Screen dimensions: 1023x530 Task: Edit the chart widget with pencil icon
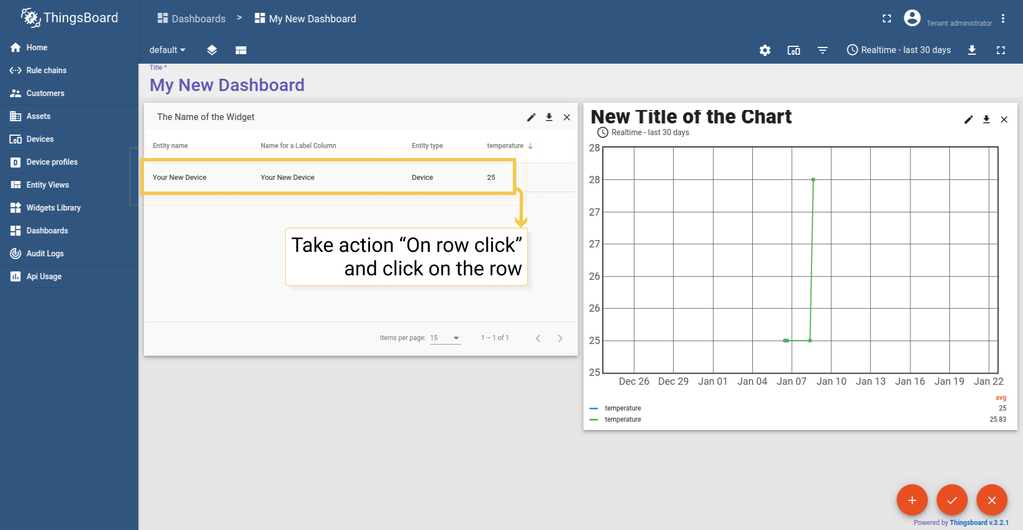[969, 120]
